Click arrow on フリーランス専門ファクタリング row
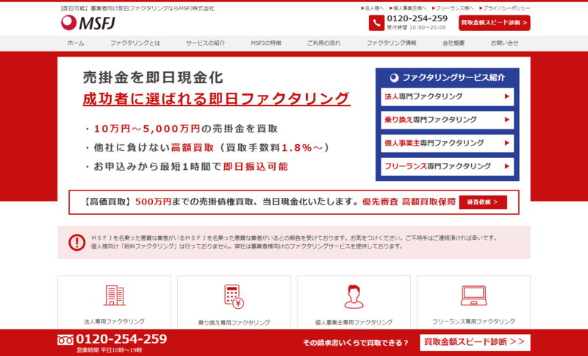588x356 pixels. (x=506, y=166)
